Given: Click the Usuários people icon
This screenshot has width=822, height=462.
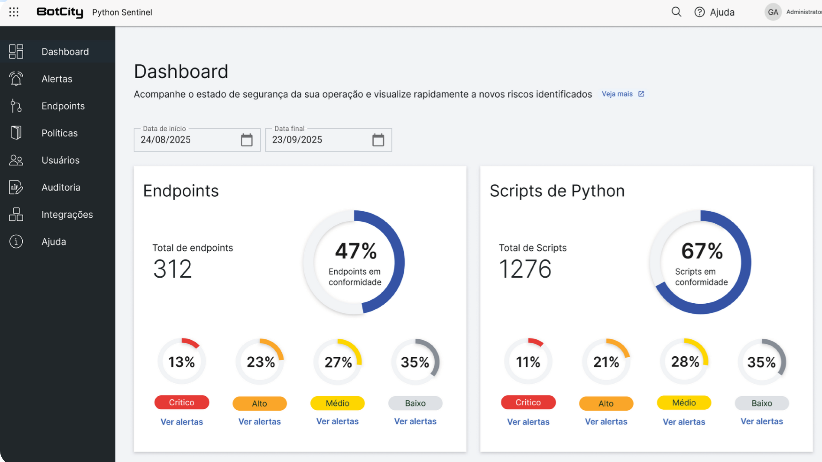Looking at the screenshot, I should point(16,160).
